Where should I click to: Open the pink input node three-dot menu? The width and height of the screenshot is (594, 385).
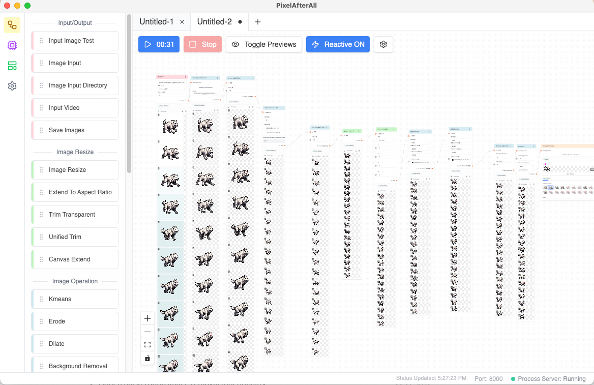coord(185,77)
